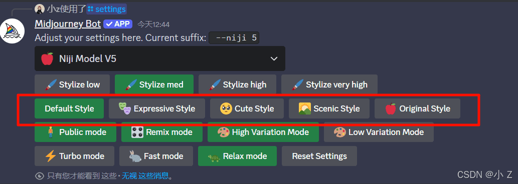Choose Cute Style with pleading face icon
The image size is (518, 184).
(x=247, y=108)
